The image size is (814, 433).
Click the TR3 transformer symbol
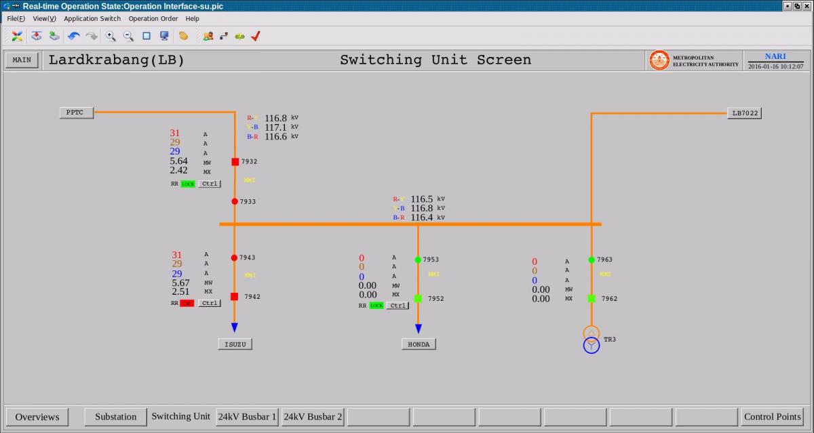pyautogui.click(x=592, y=339)
